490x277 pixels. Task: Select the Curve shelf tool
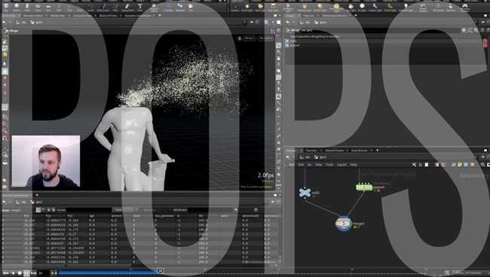pyautogui.click(x=90, y=7)
